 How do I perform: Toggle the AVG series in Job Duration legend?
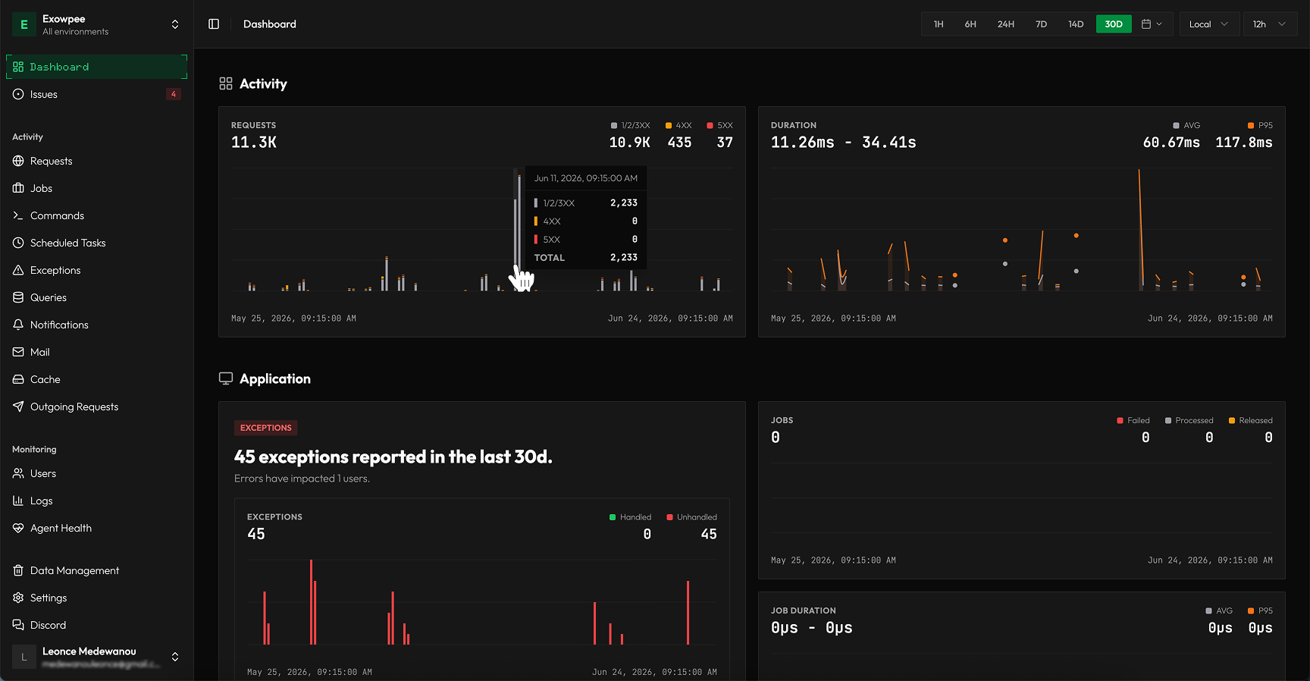pyautogui.click(x=1219, y=610)
